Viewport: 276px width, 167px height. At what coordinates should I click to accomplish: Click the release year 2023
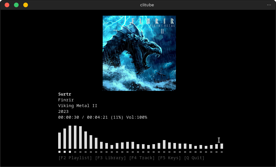tap(63, 111)
